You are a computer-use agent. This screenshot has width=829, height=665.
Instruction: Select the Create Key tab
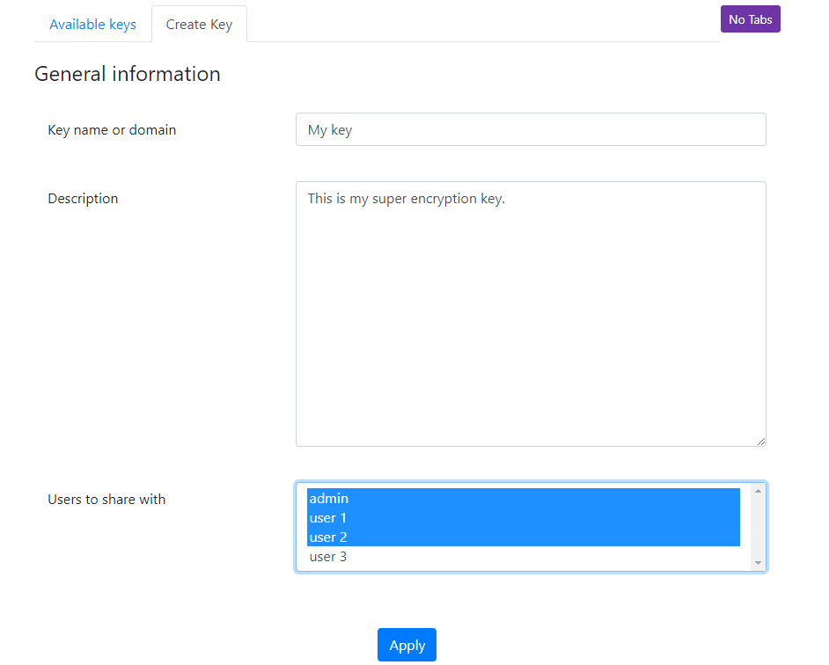(x=199, y=25)
